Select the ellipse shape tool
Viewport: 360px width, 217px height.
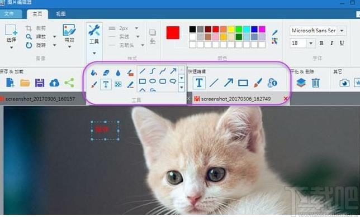tap(153, 81)
